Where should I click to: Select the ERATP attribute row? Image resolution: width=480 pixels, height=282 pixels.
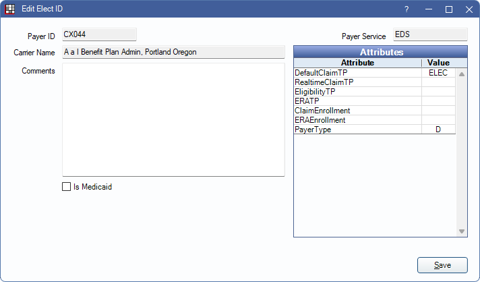coord(357,101)
